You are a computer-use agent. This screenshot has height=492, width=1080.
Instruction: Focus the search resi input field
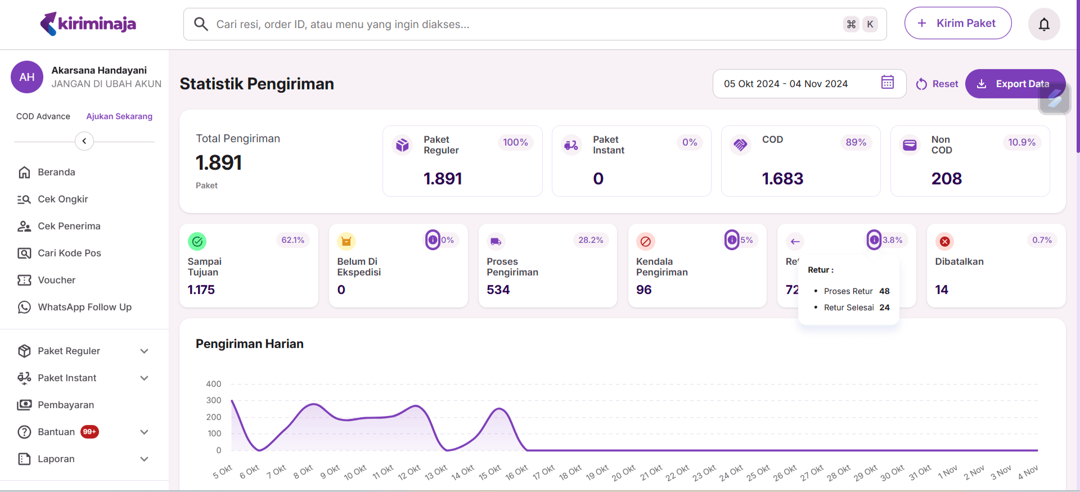click(x=523, y=24)
